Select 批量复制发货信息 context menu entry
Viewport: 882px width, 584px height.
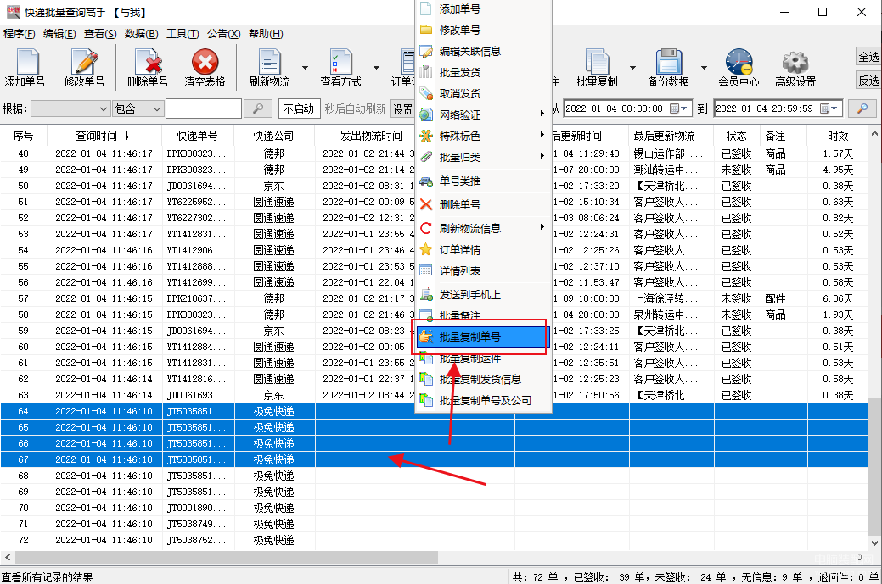pyautogui.click(x=484, y=379)
